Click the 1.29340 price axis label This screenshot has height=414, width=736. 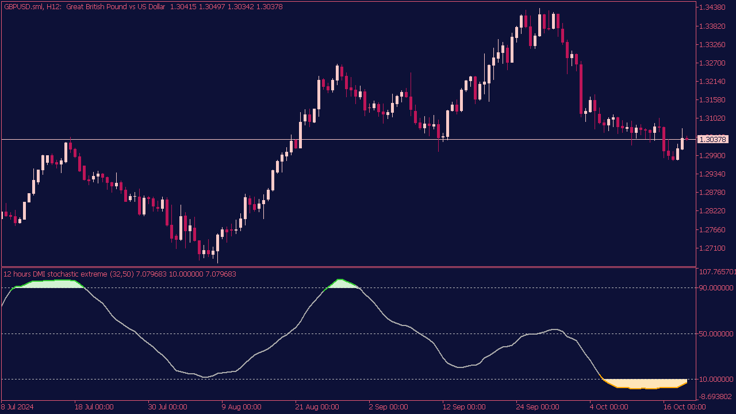(713, 174)
